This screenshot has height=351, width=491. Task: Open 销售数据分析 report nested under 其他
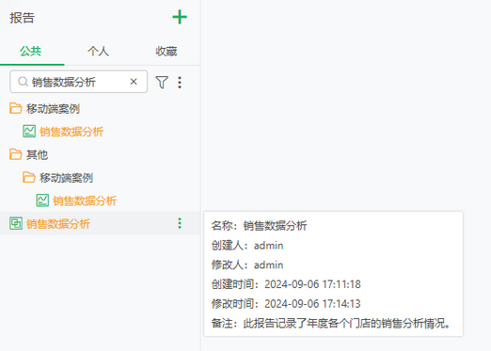pos(85,200)
